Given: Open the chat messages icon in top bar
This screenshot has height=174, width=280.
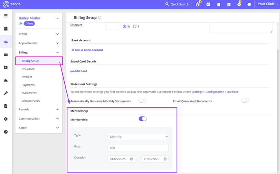Looking at the screenshot, I should coord(249,4).
